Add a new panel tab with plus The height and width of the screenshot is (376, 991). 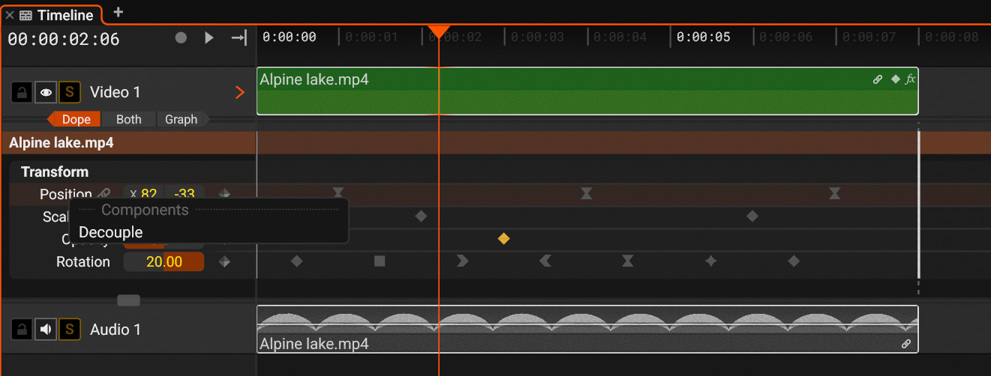point(118,12)
